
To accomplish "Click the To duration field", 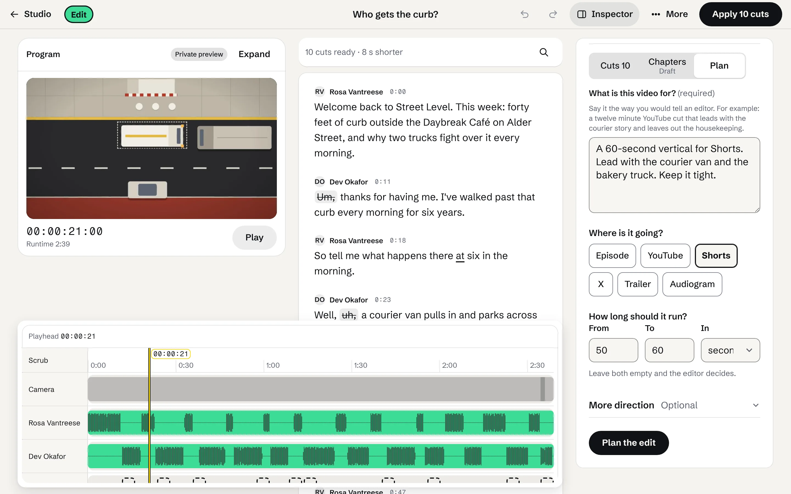I will [669, 350].
